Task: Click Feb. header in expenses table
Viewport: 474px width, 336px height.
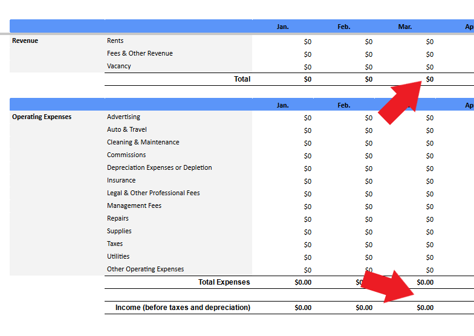Action: pos(343,105)
